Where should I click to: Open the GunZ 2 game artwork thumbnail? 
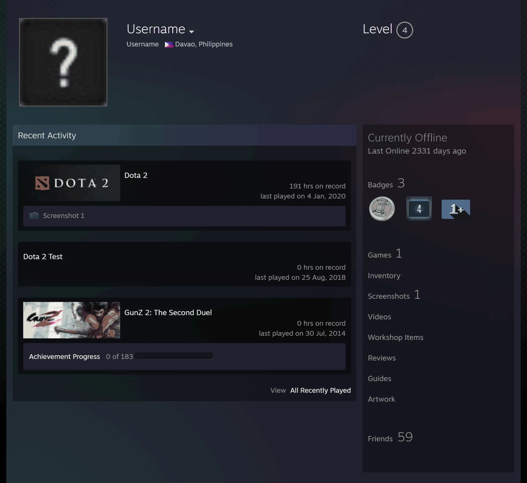point(72,320)
